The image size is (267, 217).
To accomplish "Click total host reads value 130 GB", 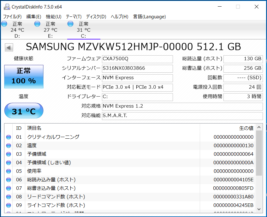I will click(x=243, y=59).
